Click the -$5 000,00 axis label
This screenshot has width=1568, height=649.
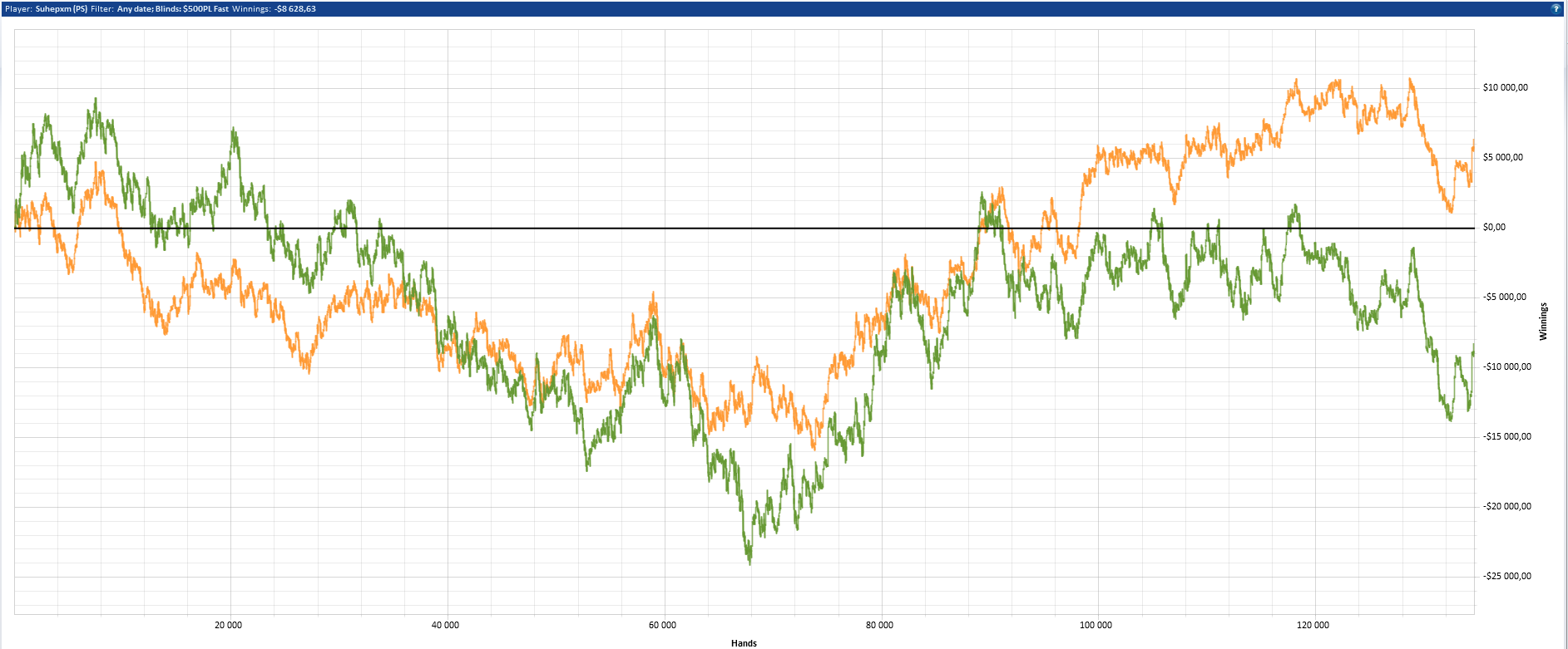[1505, 297]
